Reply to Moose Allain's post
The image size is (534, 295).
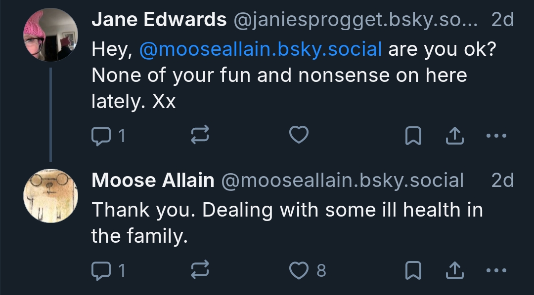(x=102, y=270)
